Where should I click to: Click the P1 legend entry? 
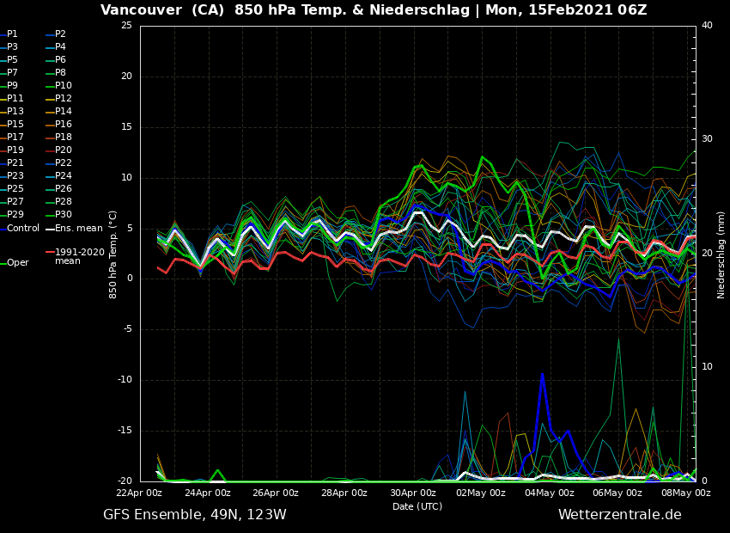coord(12,34)
